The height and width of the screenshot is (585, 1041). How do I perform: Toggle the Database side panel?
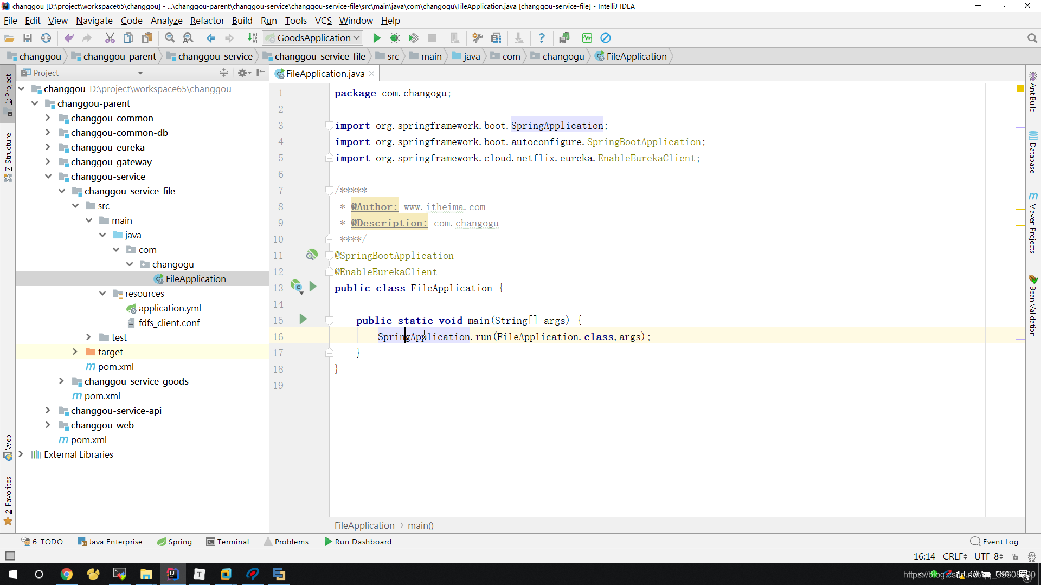1033,153
